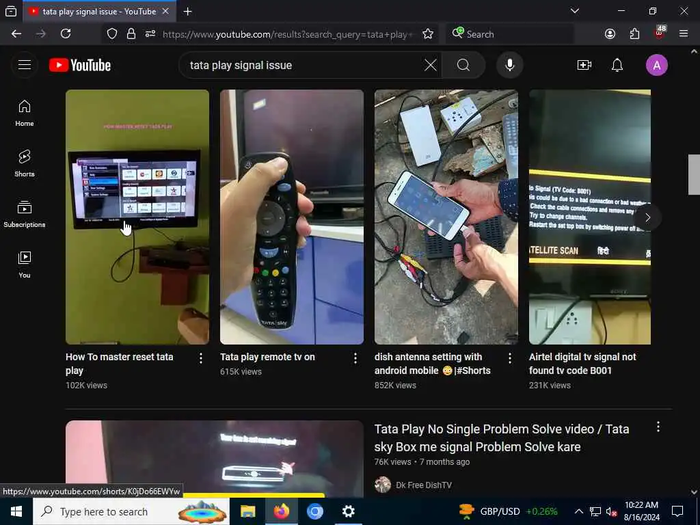
Task: Open the account avatar menu
Action: coord(657,65)
